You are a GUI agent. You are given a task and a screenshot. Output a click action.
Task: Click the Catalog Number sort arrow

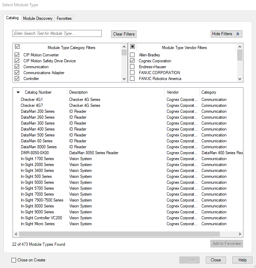[18, 93]
